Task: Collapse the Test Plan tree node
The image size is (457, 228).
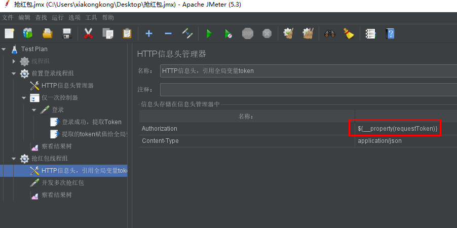Action: click(x=4, y=49)
